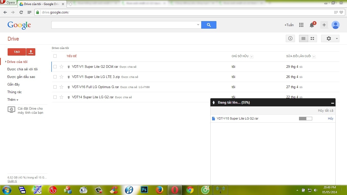Expand the Thêm menu in sidebar
Screen dimensions: 347x195
(x=13, y=100)
